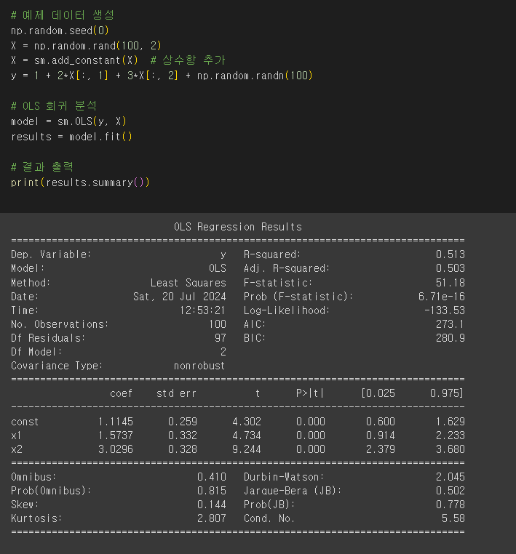Screen dimensions: 516x554
Task: Click the time 12:53:21
Action: tap(202, 310)
